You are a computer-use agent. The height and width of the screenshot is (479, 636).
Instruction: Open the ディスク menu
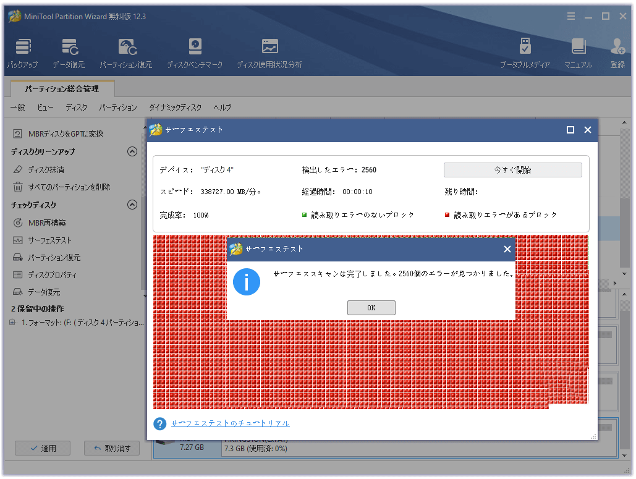pos(75,107)
